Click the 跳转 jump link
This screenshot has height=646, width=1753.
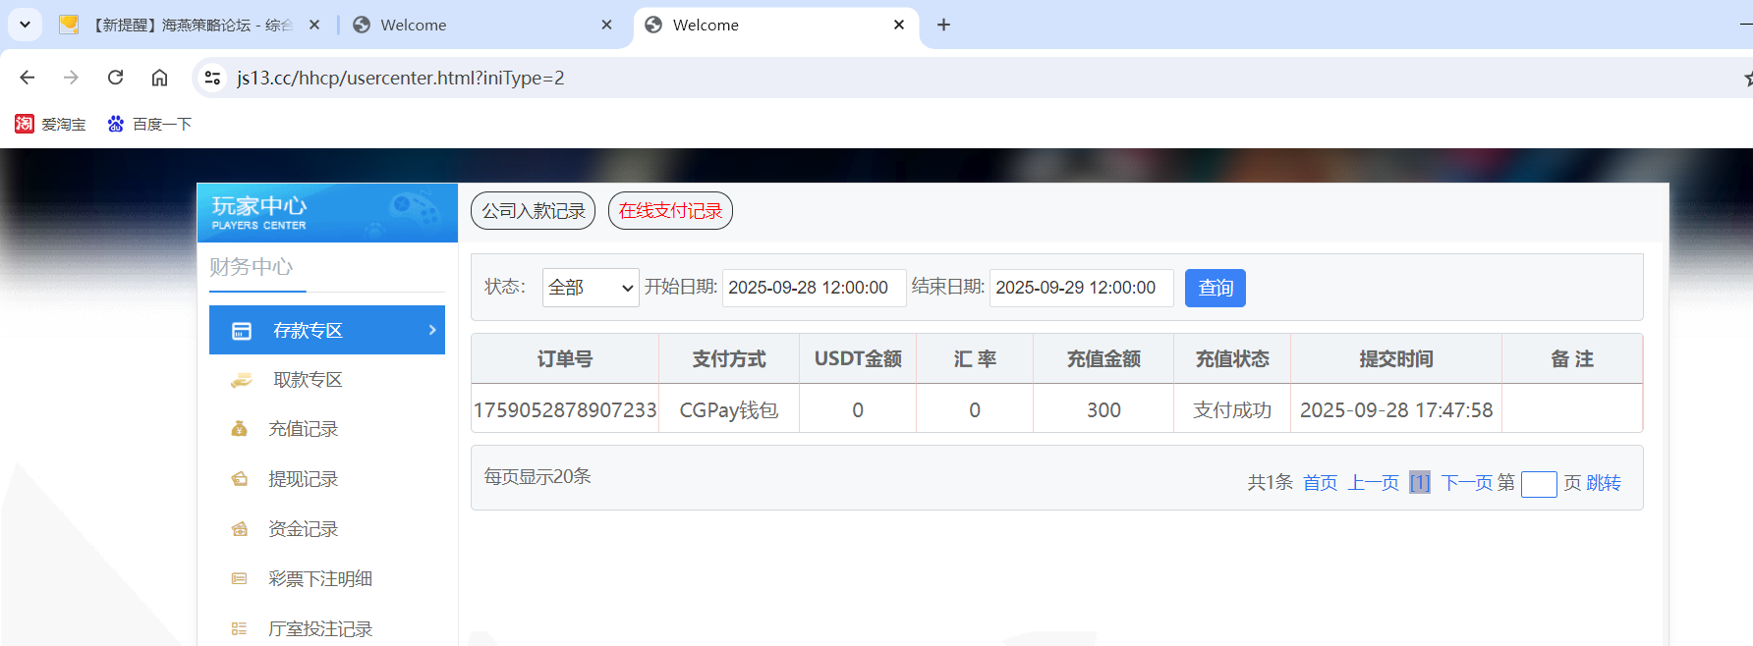pos(1604,483)
